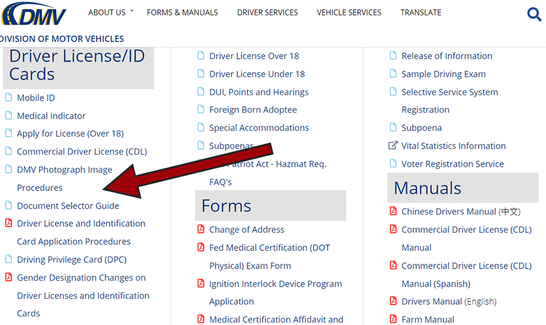546x325 pixels.
Task: Open the Medical Indicator link
Action: click(51, 116)
